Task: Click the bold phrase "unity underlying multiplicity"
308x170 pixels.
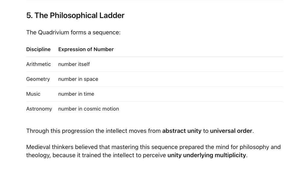Action: (207, 155)
